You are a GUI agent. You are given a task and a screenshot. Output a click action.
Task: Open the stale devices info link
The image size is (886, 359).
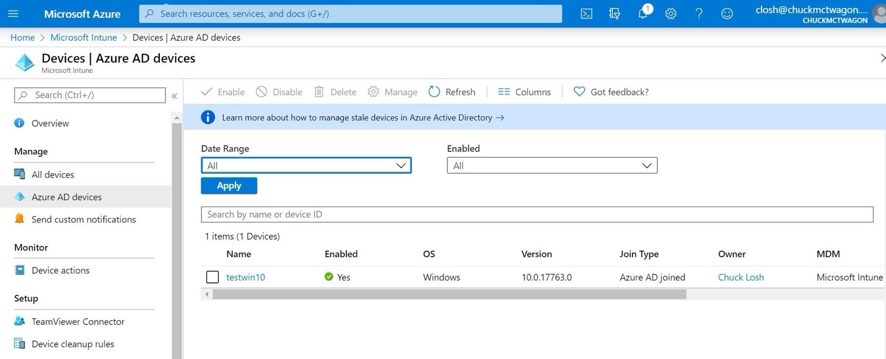(363, 117)
